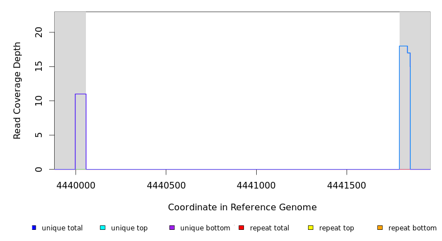Click the 'unique bottom' legend label text
Screen dimensions: 442x241
point(205,228)
